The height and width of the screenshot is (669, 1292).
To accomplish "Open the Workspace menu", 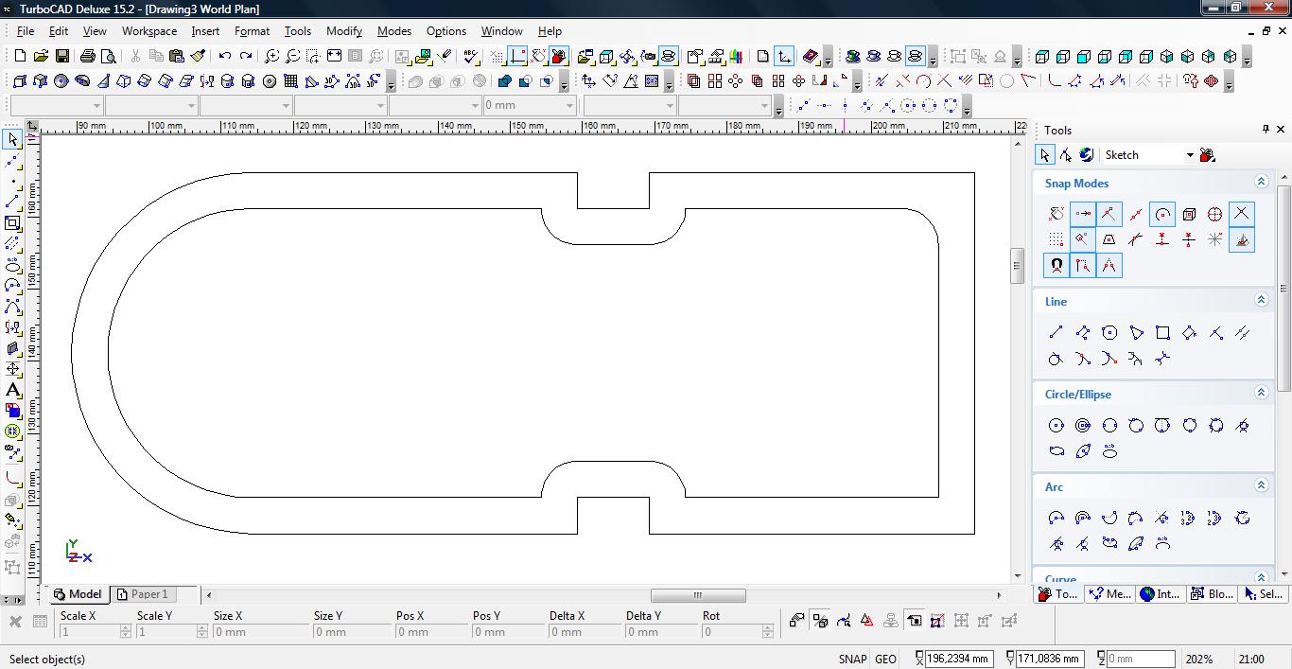I will (149, 31).
